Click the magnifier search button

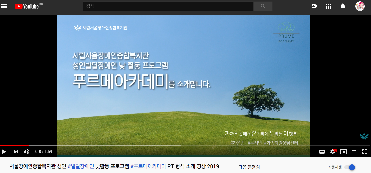(x=263, y=6)
